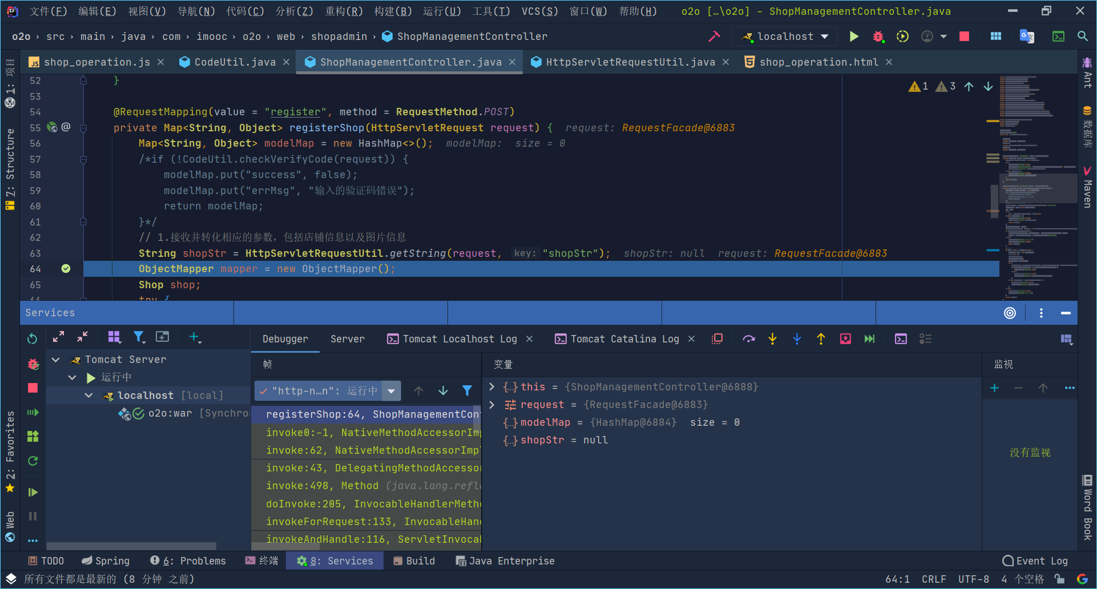Click Show Execution Point in the debugger toolbar
Viewport: 1097px width, 589px height.
pyautogui.click(x=717, y=339)
